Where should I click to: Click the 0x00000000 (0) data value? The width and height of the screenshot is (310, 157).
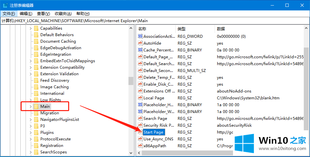pos(231,36)
